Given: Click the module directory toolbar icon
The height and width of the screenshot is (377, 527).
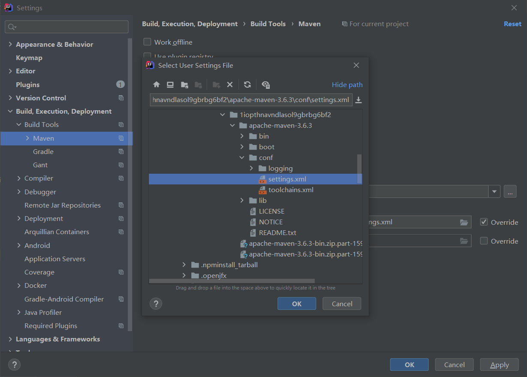Looking at the screenshot, I should point(198,84).
